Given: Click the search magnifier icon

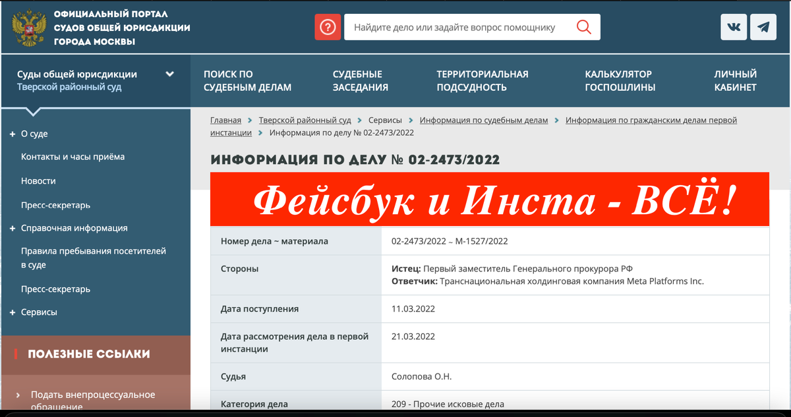Looking at the screenshot, I should [x=583, y=27].
